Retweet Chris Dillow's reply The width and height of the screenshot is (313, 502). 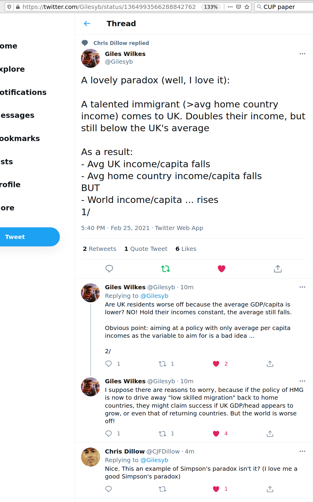[x=162, y=489]
